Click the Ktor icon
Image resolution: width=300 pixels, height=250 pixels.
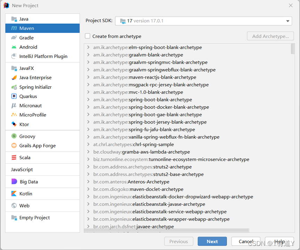click(14, 124)
